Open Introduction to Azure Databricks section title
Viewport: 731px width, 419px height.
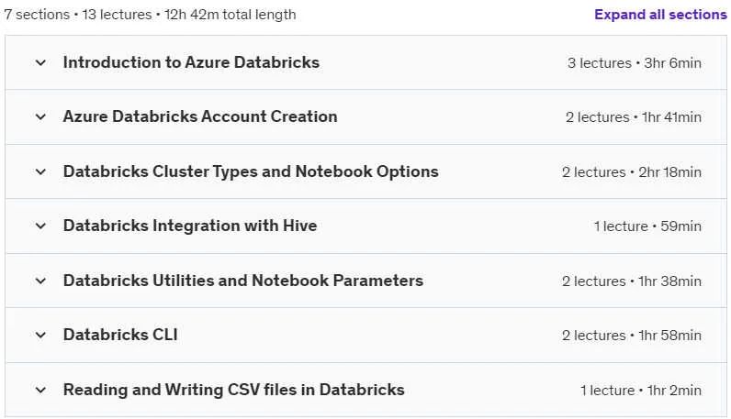pos(191,62)
